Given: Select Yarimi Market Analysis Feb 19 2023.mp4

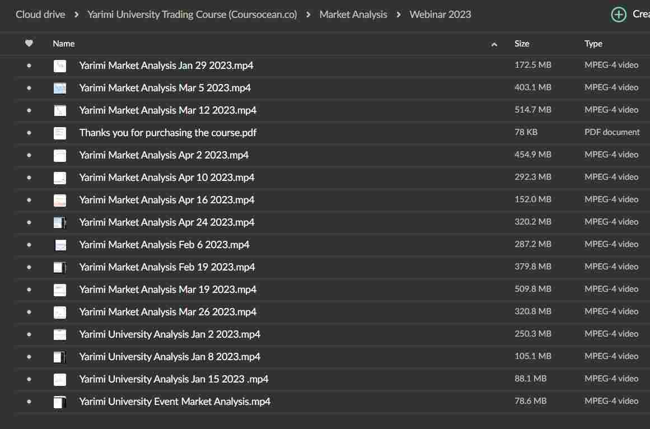Looking at the screenshot, I should 167,267.
